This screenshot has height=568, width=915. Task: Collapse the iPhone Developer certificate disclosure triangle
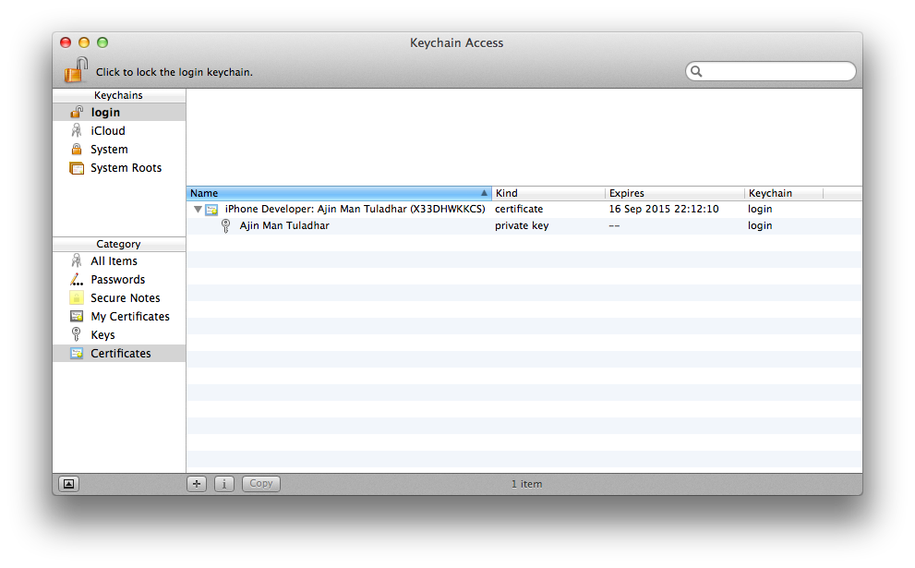[198, 209]
